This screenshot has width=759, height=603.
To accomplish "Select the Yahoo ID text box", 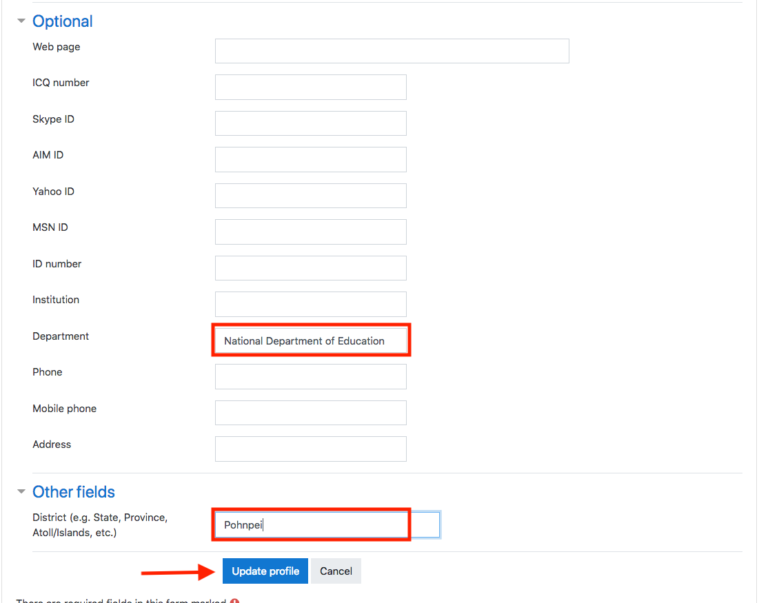I will tap(311, 196).
